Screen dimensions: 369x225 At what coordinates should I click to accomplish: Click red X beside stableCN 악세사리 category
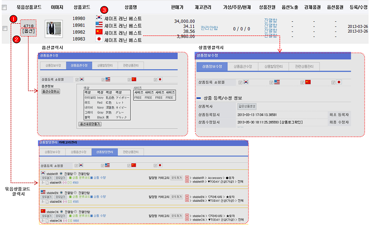[187, 216]
